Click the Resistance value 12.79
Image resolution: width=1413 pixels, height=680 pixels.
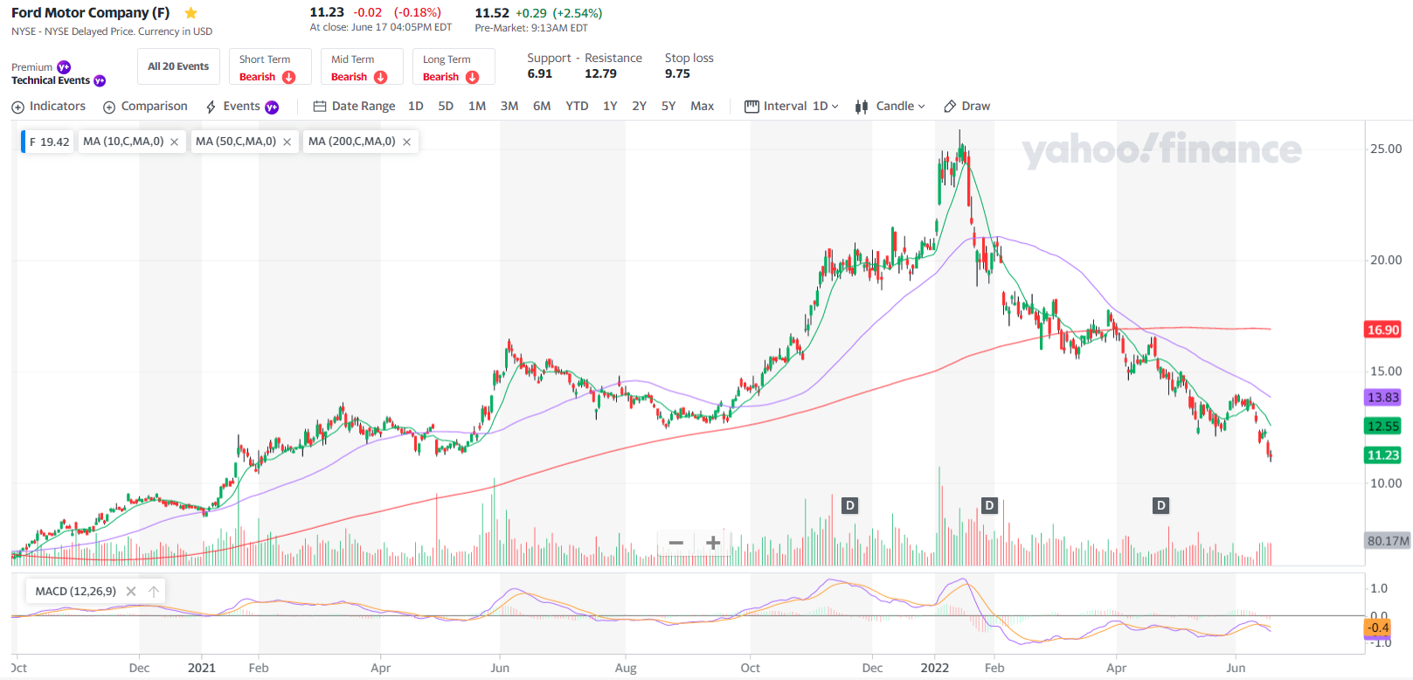[600, 74]
